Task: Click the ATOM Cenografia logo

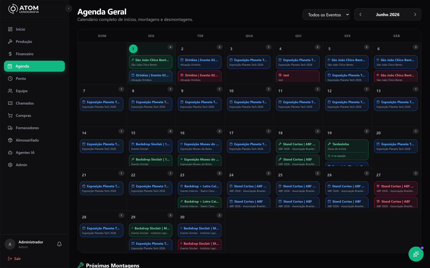Action: click(x=23, y=9)
